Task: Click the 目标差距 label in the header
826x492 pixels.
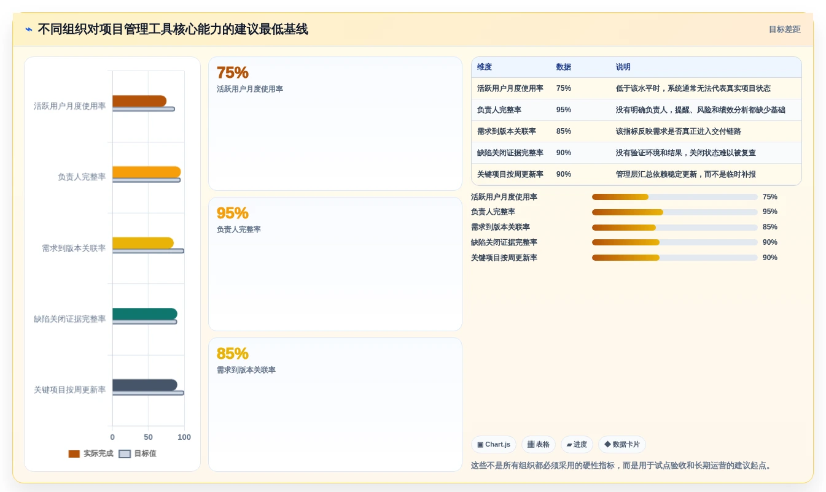Action: (x=784, y=29)
